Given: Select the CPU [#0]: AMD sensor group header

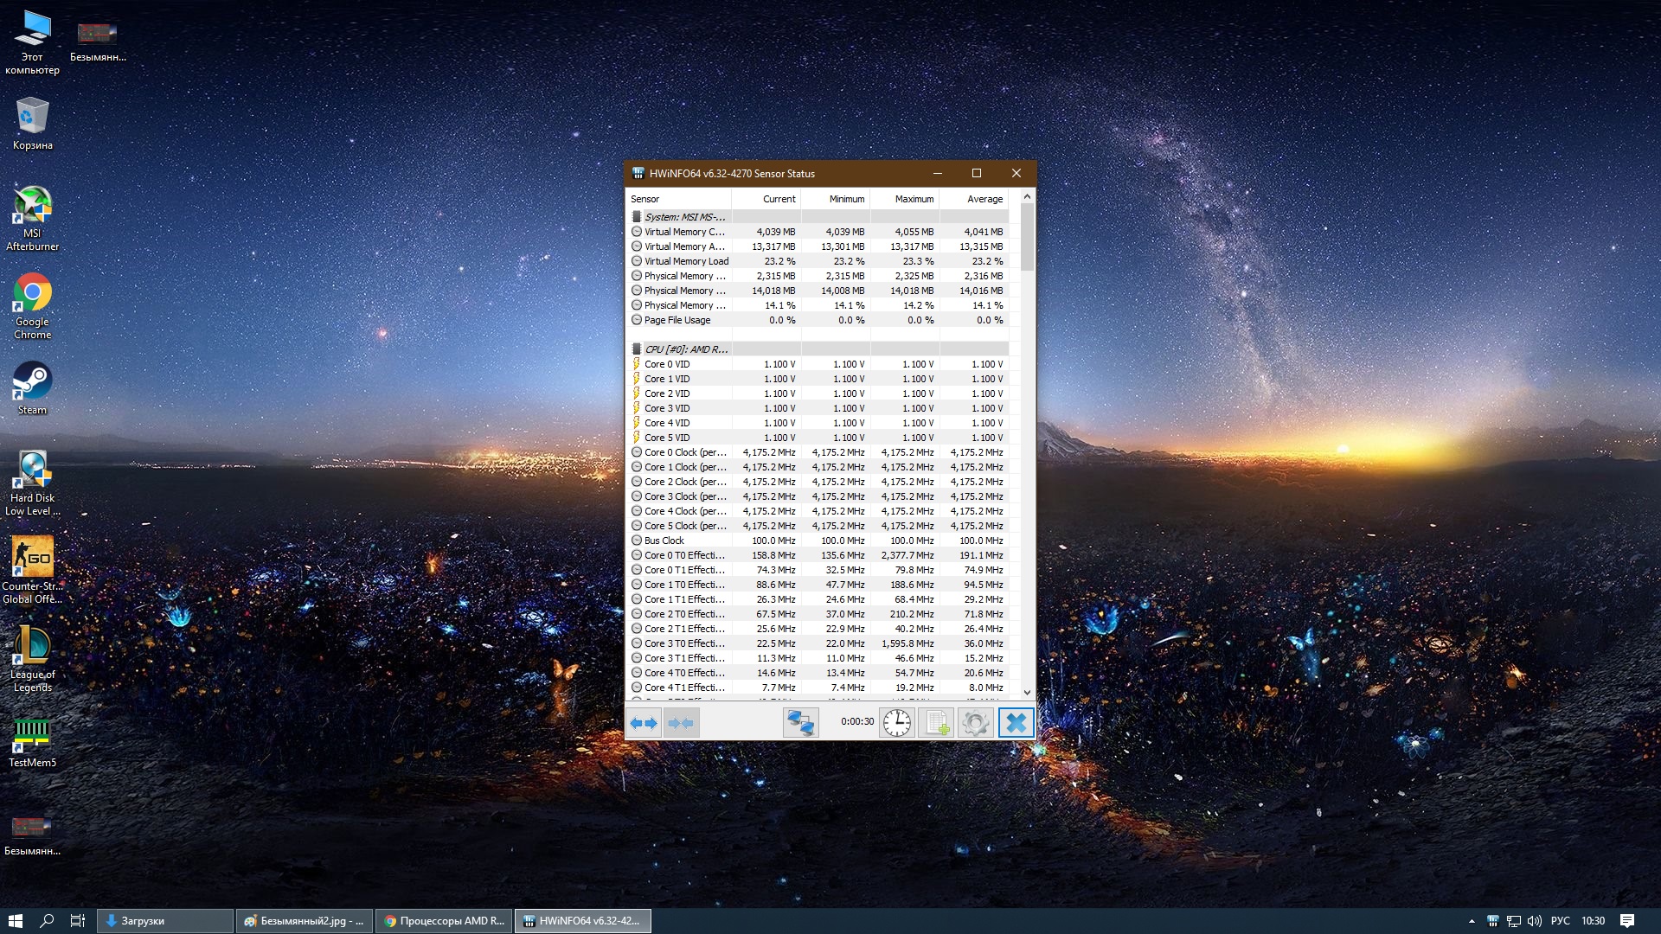Looking at the screenshot, I should pos(686,349).
